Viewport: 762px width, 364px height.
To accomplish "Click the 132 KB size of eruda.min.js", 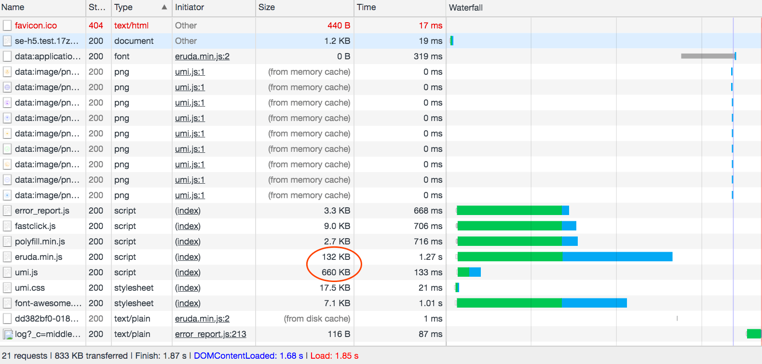I will click(336, 257).
